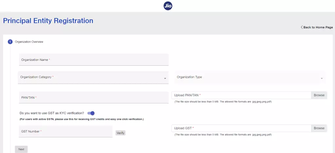Focus the Organization Name field
This screenshot has height=153, width=335.
[94, 60]
